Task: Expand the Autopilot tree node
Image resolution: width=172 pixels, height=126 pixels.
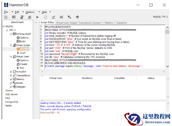Action: click(11, 72)
